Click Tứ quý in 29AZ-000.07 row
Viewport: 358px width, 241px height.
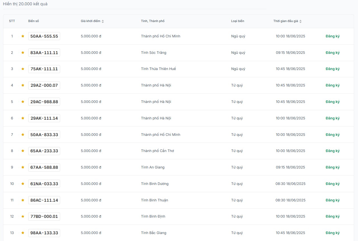click(x=237, y=85)
